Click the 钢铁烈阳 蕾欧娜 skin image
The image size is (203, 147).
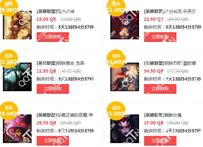125,77
